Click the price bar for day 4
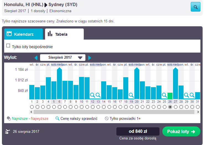204x145 pixels. 48,88
